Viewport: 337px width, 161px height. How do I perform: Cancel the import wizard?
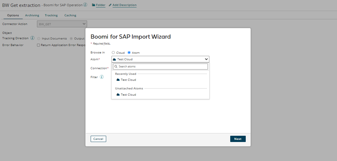click(98, 139)
